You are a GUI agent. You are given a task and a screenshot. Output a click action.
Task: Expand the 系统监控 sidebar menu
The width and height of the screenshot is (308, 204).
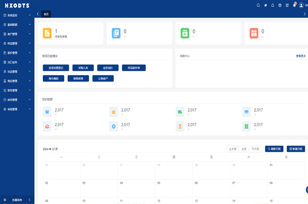[17, 15]
